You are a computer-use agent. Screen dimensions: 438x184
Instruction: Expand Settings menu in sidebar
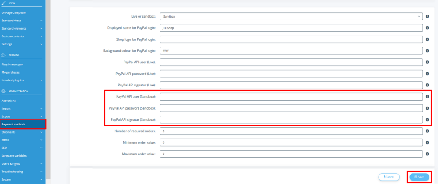41,44
